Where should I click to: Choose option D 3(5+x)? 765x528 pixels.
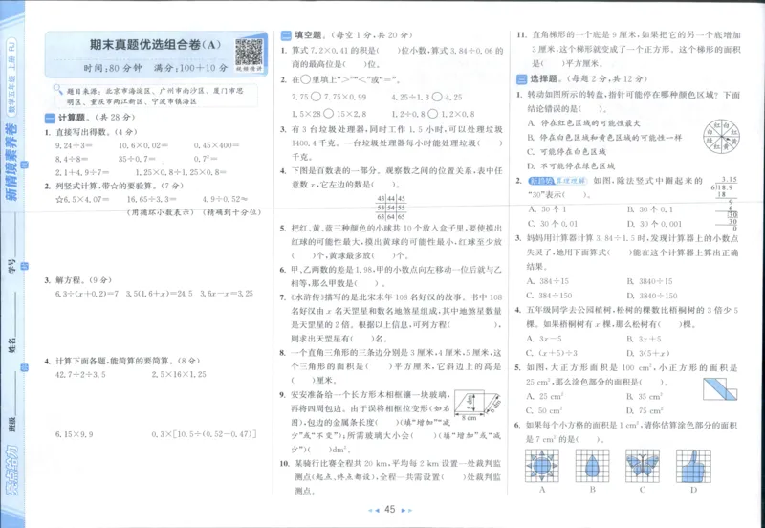648,353
